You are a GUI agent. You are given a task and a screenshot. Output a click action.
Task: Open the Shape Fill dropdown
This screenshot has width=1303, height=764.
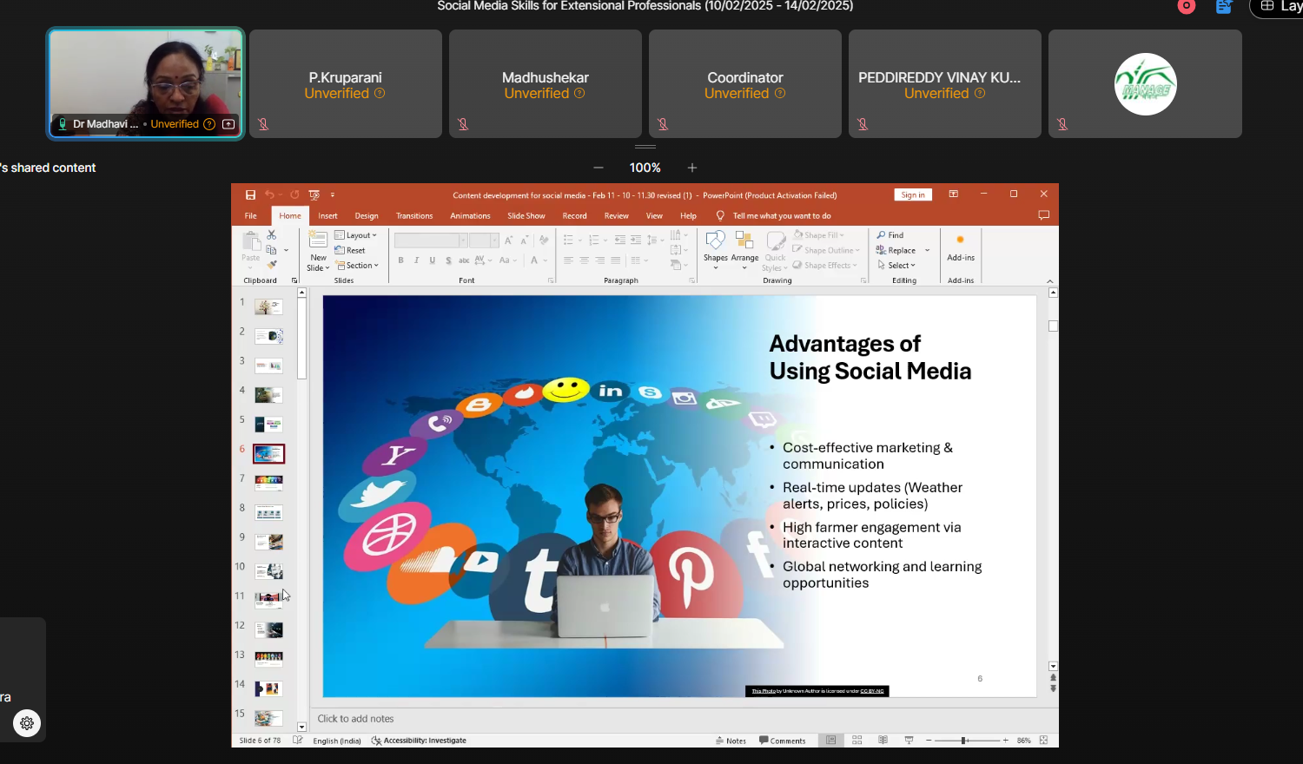[x=818, y=235]
